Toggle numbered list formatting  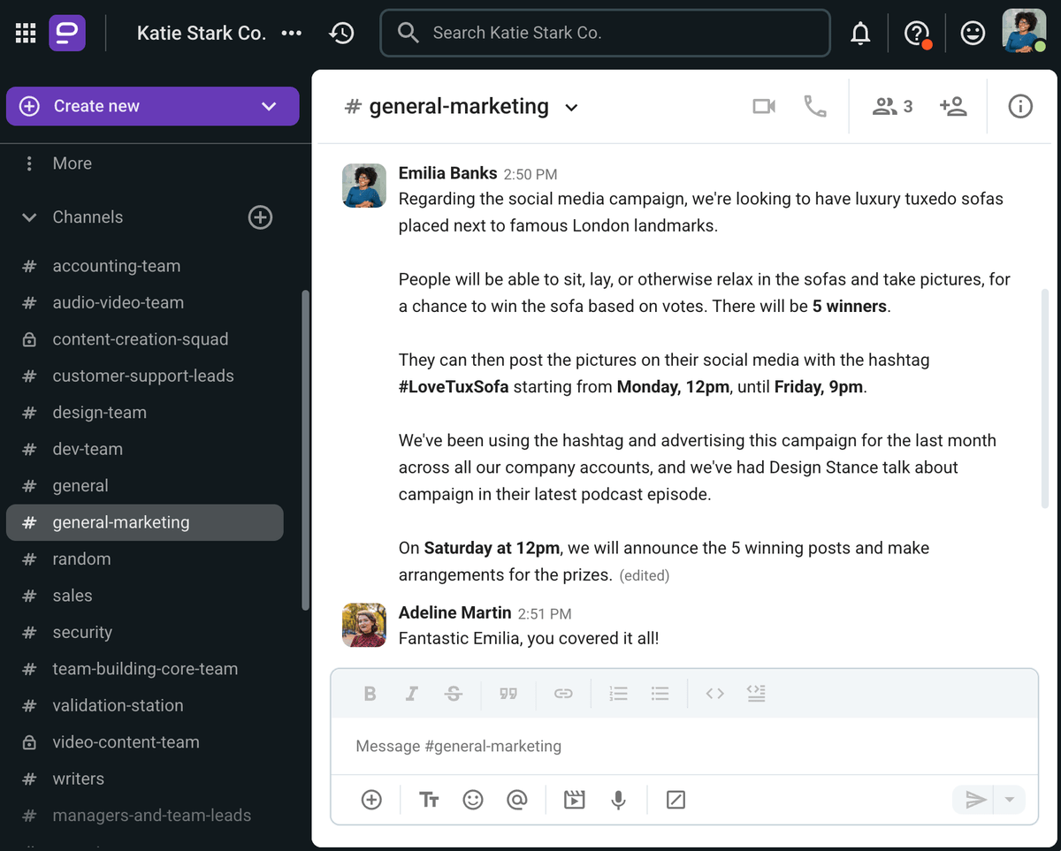618,694
